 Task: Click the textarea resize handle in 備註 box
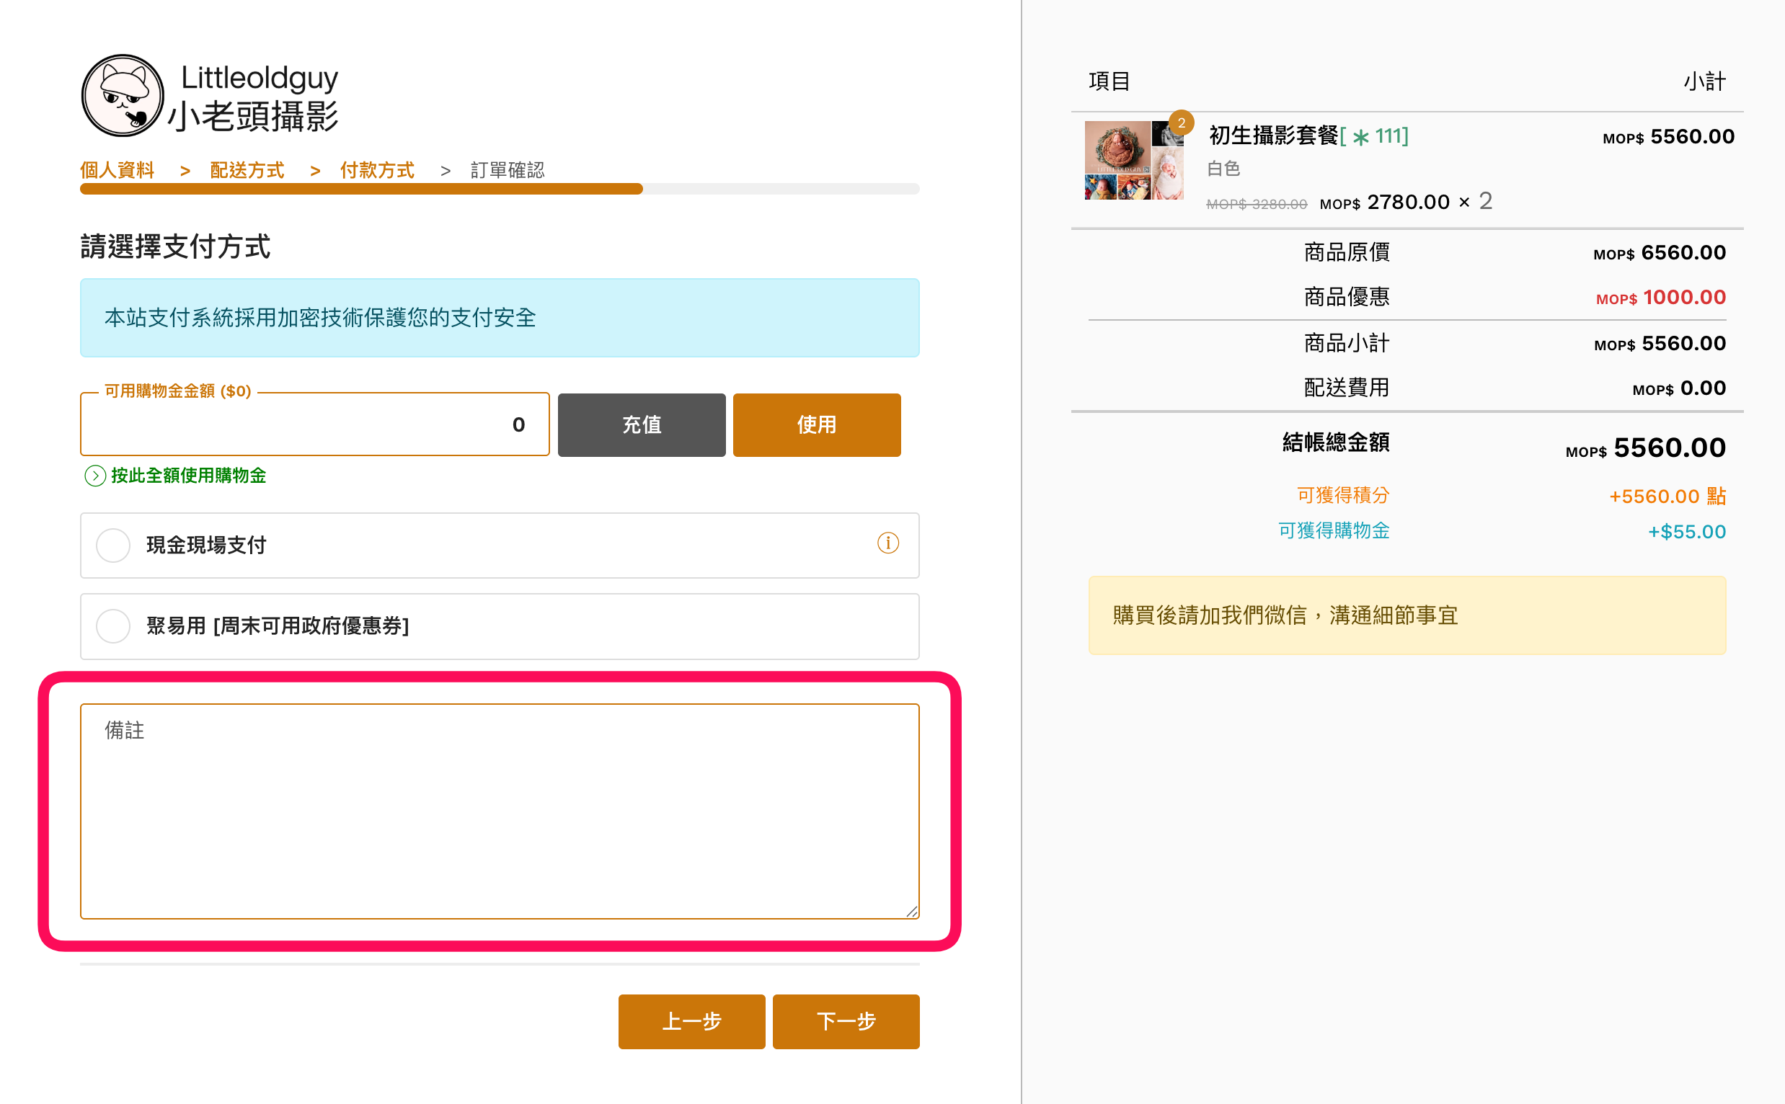pyautogui.click(x=911, y=912)
